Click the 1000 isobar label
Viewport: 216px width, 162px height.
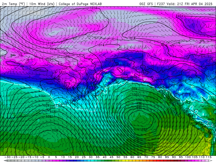(x=139, y=100)
